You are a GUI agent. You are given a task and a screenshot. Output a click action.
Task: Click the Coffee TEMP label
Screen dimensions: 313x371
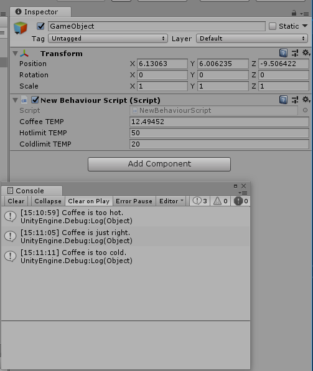click(42, 122)
